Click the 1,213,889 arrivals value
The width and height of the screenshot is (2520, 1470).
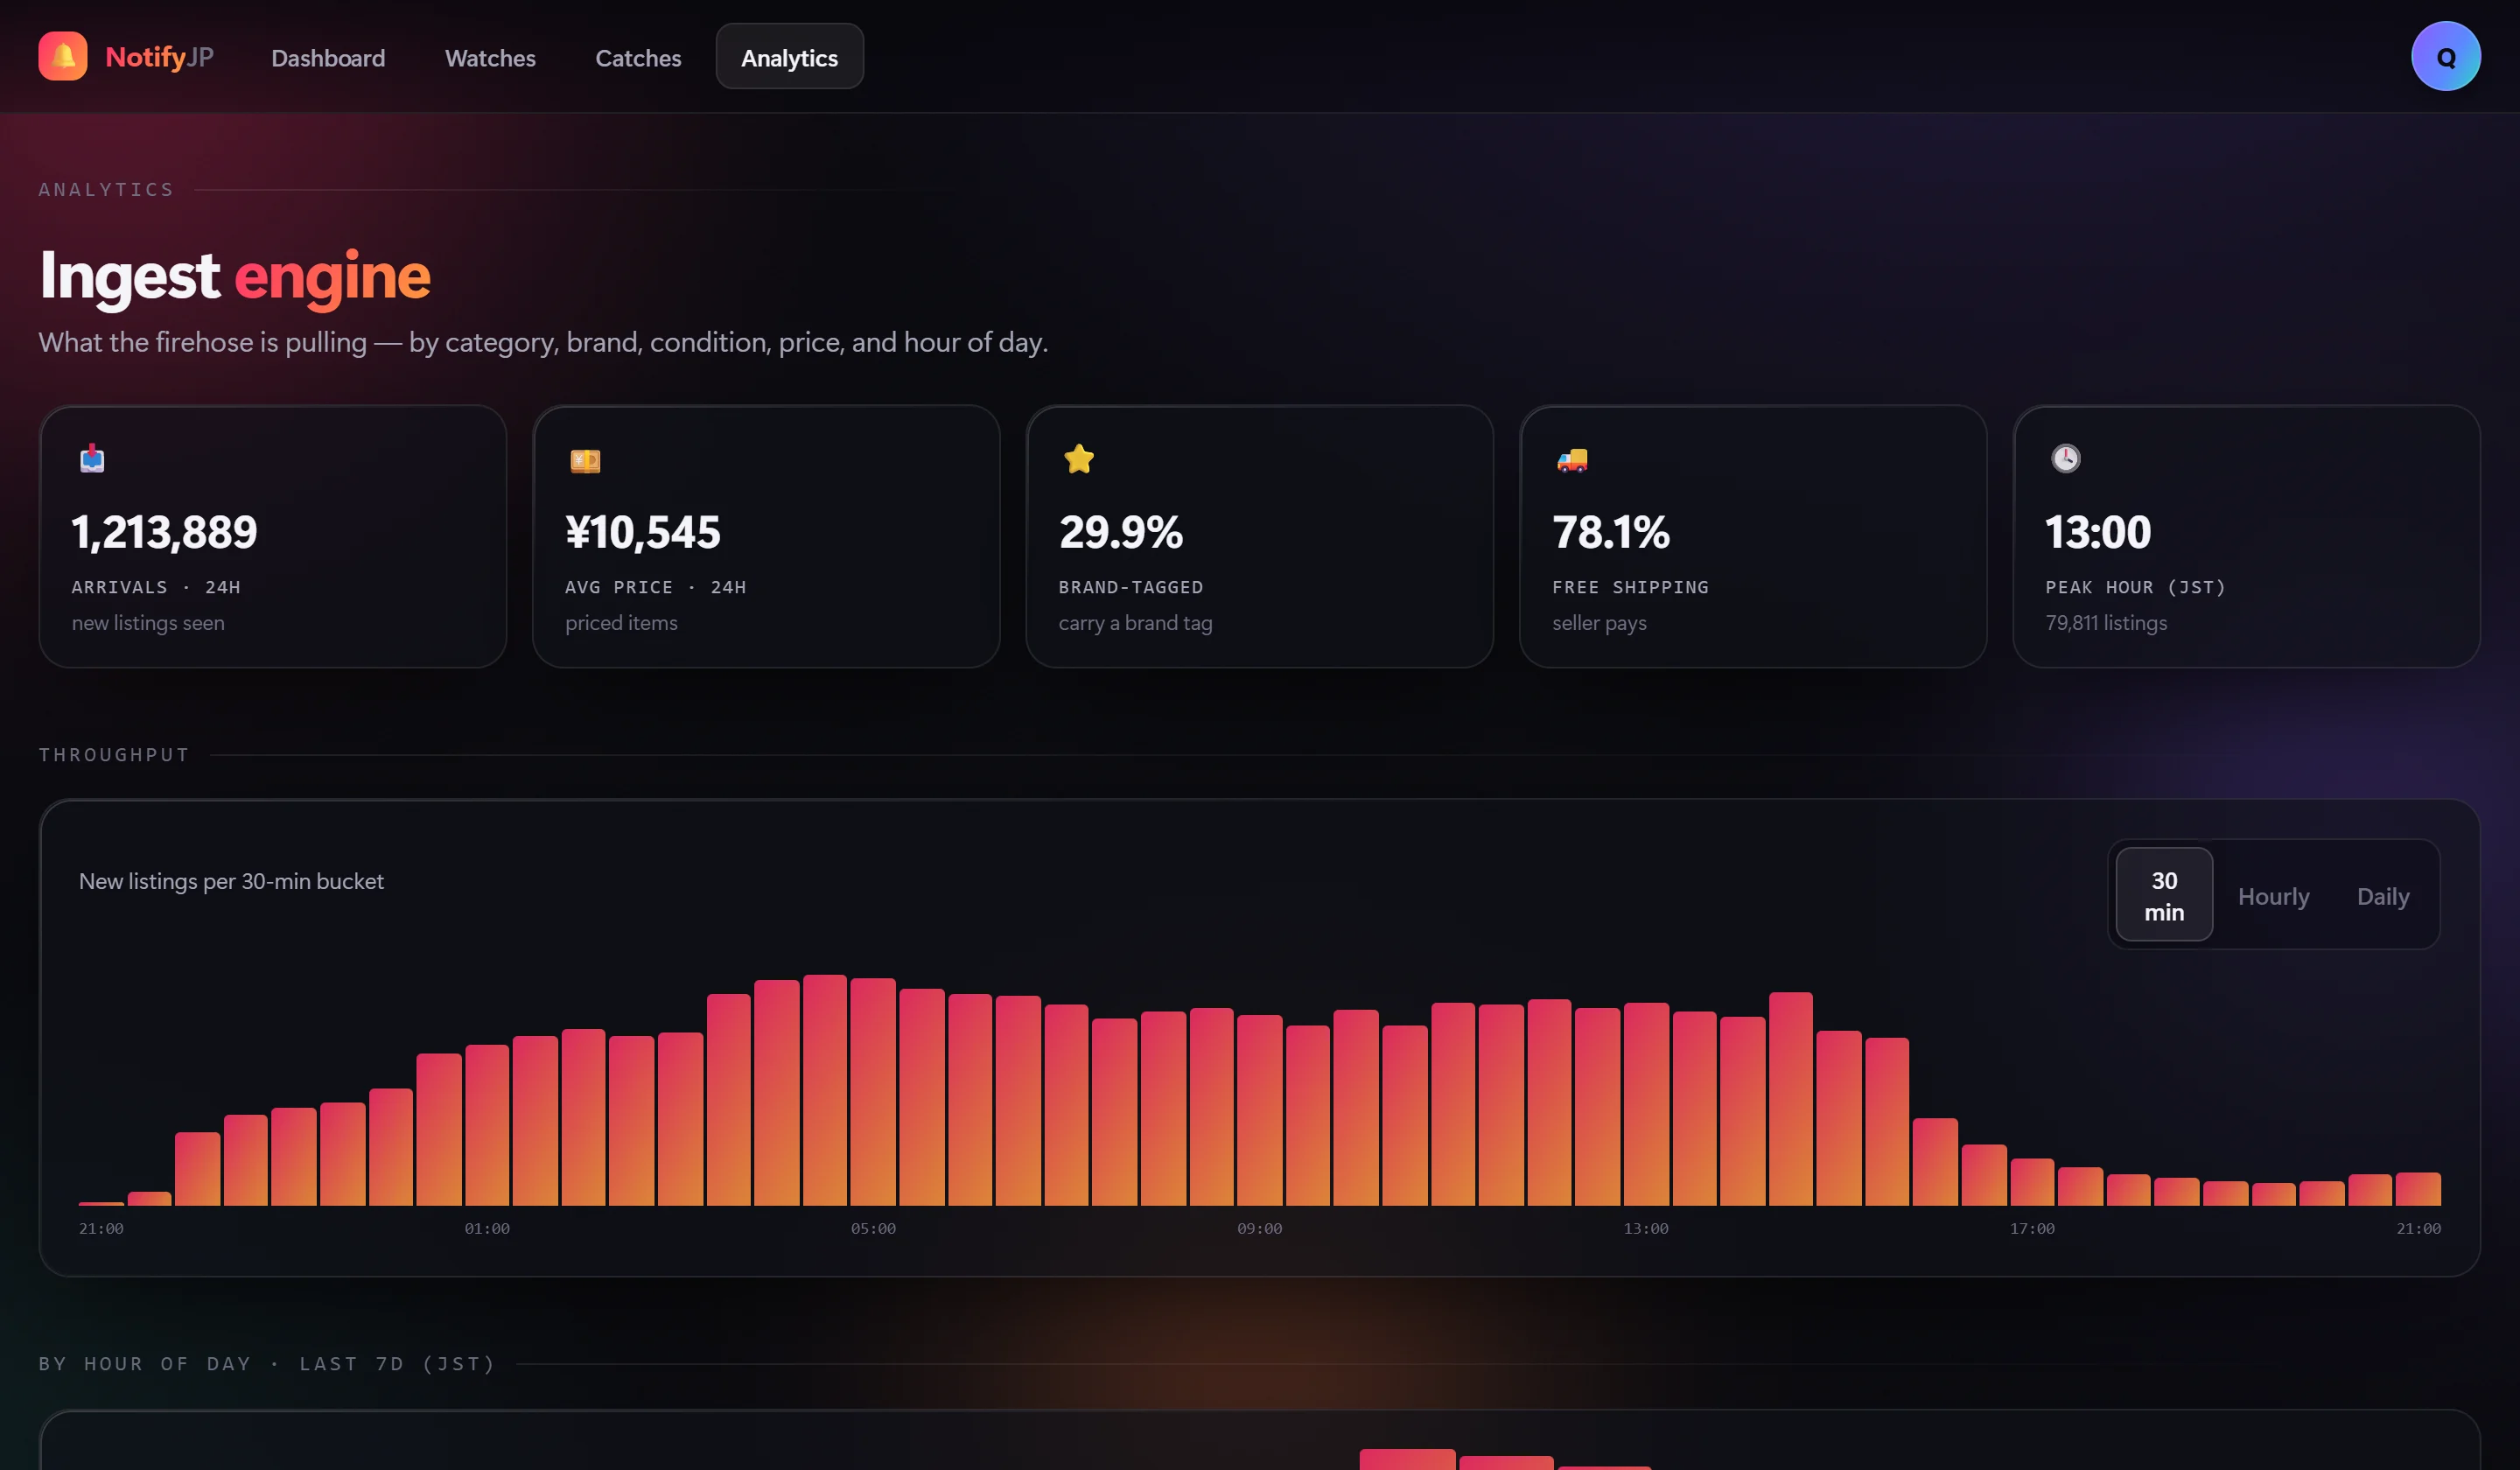(164, 532)
